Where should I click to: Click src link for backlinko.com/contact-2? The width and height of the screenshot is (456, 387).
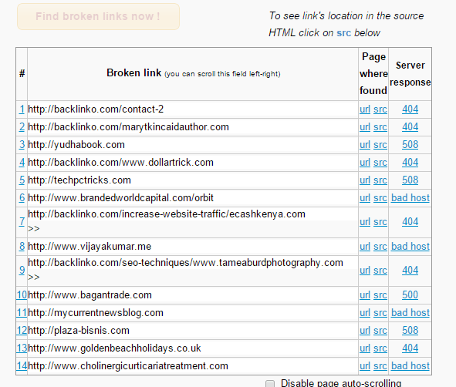(x=380, y=109)
